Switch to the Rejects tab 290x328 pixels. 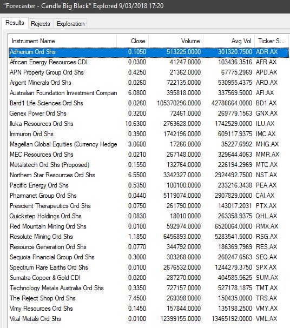point(41,24)
